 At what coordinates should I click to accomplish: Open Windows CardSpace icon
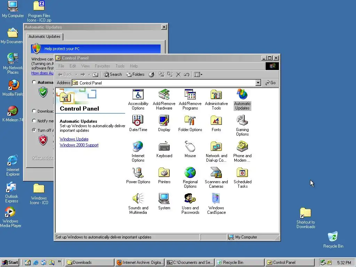click(x=216, y=204)
